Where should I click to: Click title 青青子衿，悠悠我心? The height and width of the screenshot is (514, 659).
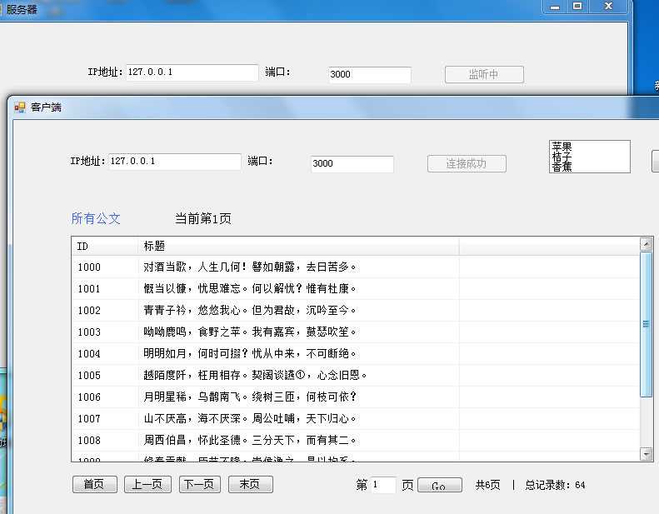250,311
